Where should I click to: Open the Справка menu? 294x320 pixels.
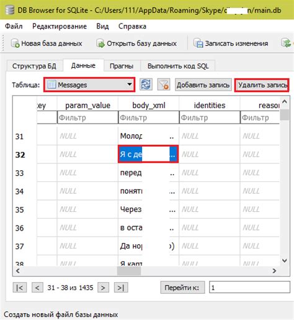(132, 26)
